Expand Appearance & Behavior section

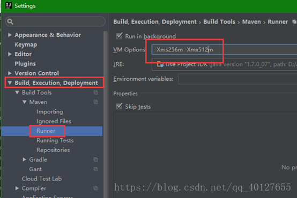tap(10, 35)
